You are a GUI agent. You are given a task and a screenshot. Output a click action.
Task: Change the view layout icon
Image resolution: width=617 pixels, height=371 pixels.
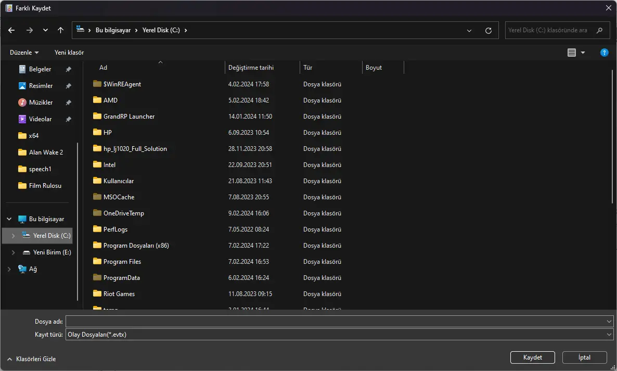572,53
